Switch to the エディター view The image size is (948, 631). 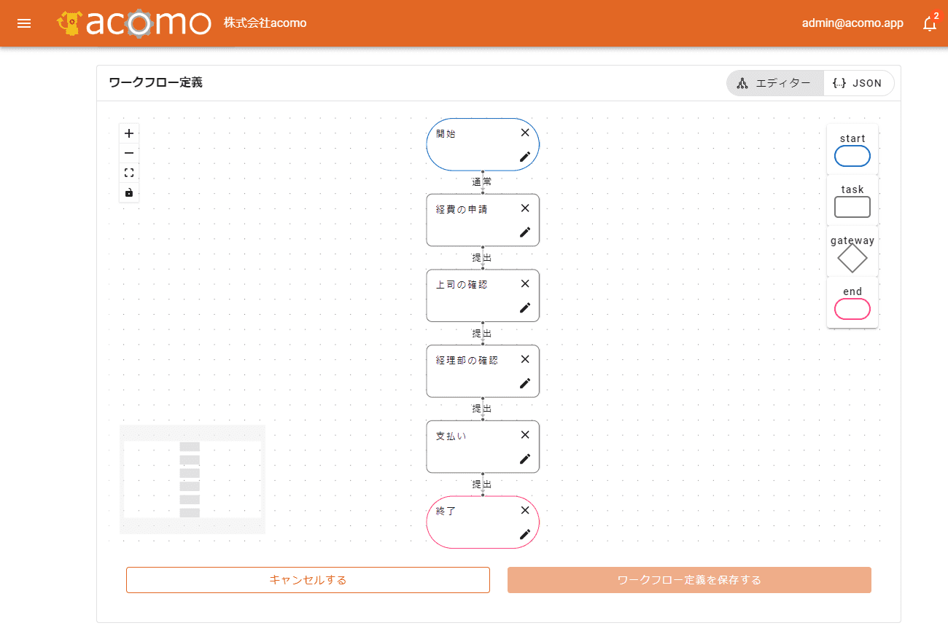(774, 83)
